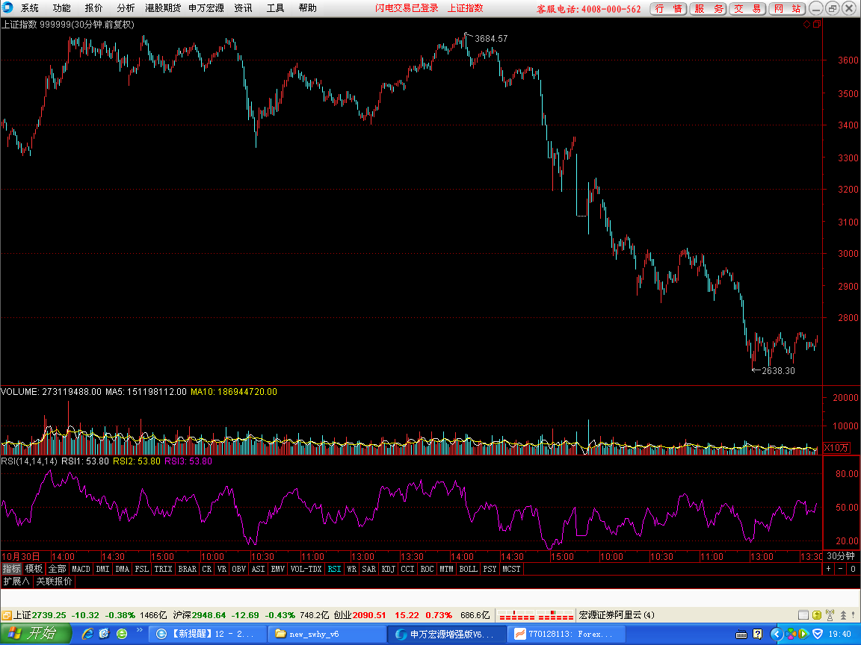Open the 30分钟 period selector

point(841,556)
